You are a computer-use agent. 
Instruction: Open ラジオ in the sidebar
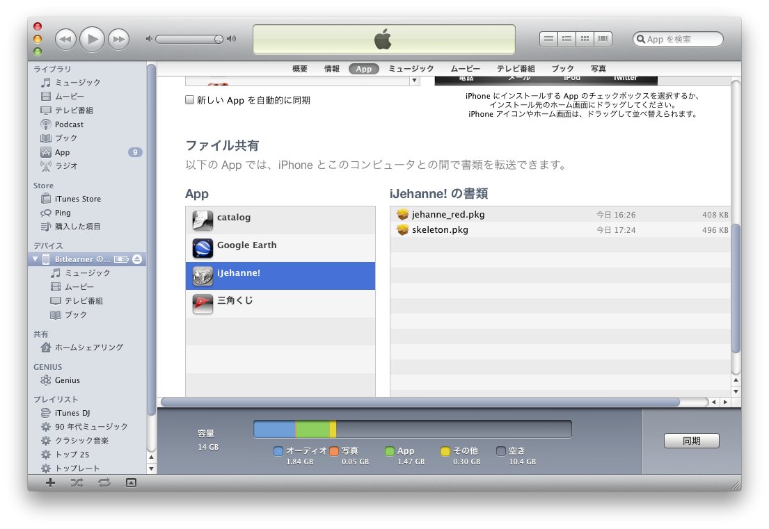click(x=66, y=166)
